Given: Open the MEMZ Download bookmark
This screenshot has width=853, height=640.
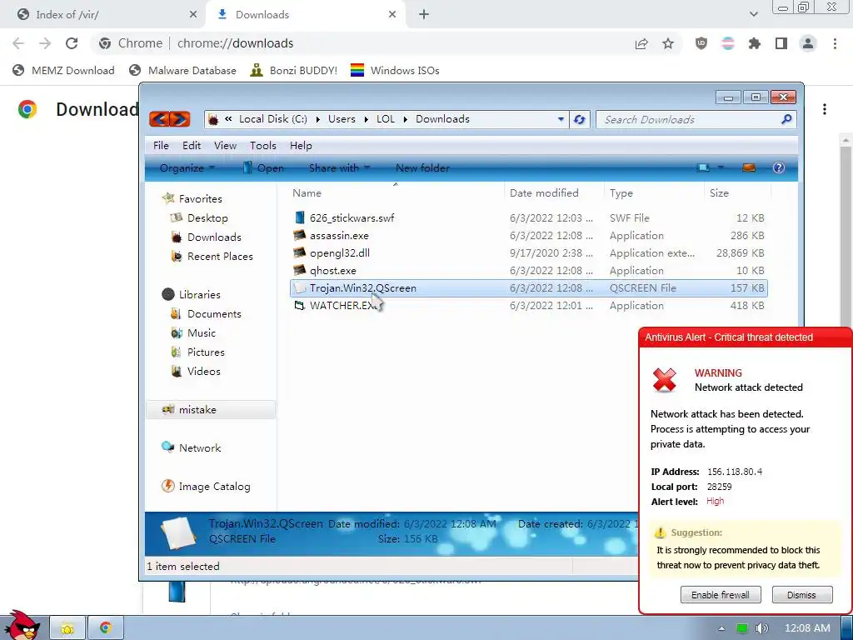Looking at the screenshot, I should (63, 70).
